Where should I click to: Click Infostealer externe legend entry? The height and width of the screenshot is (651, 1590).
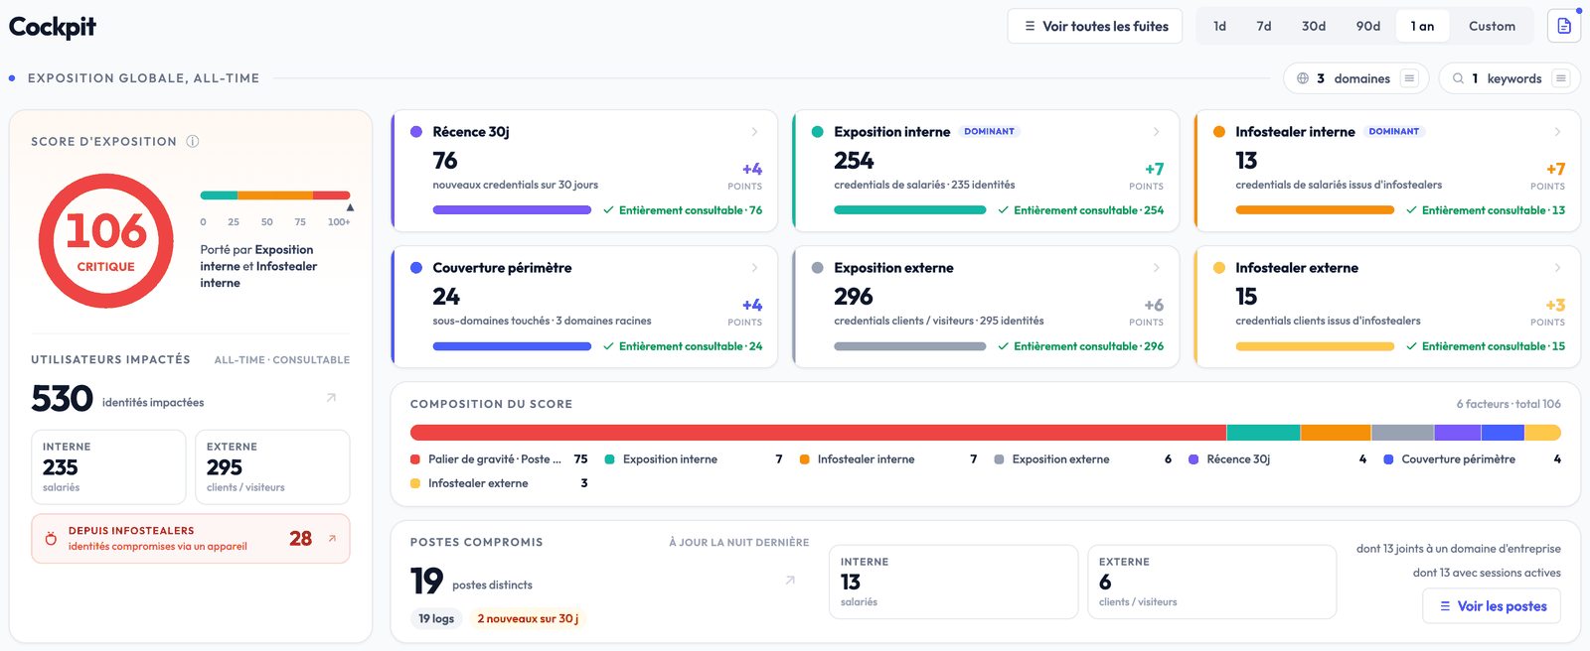tap(499, 483)
